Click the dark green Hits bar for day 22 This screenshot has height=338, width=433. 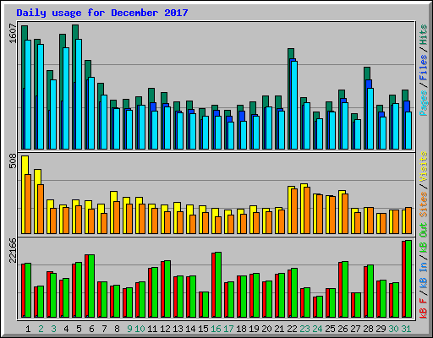291,53
